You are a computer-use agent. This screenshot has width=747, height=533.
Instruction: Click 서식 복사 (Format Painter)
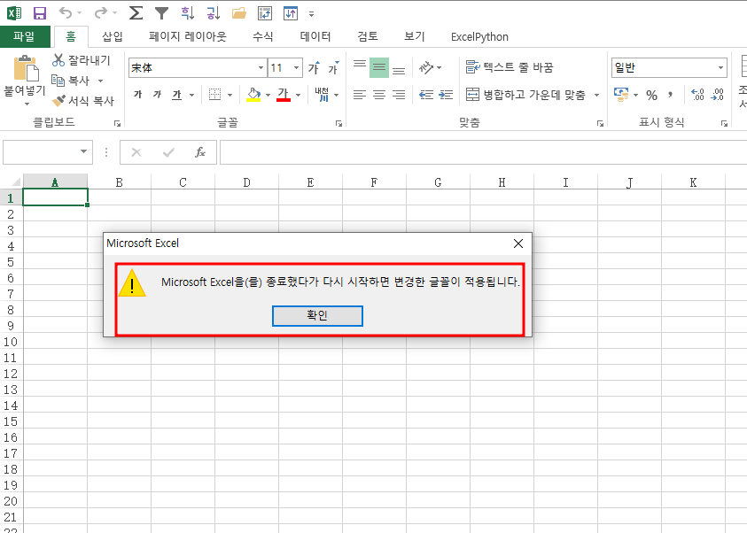click(x=83, y=100)
